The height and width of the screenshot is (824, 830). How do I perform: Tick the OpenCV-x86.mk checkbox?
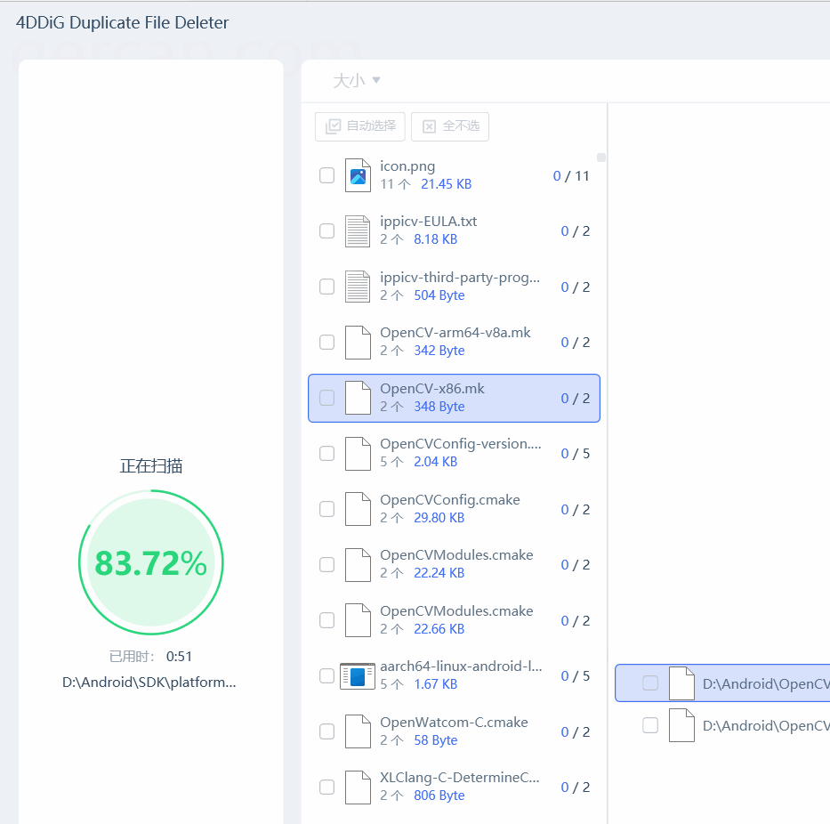click(x=327, y=398)
